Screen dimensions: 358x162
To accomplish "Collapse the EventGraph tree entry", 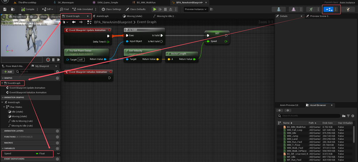I will pos(2,83).
